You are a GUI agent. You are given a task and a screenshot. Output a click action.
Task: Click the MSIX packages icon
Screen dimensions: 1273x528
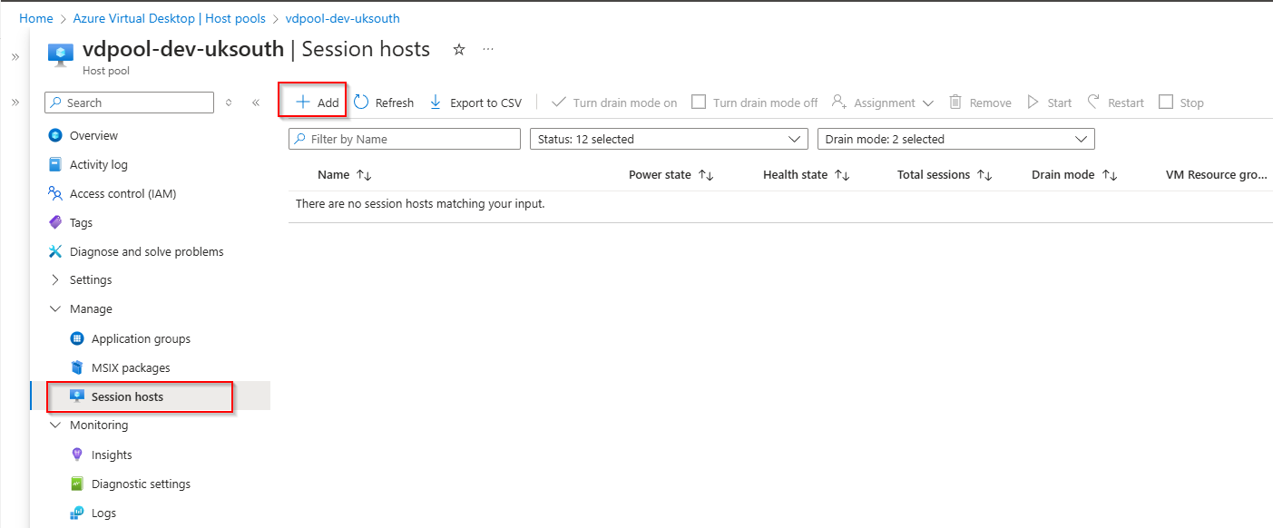(77, 367)
